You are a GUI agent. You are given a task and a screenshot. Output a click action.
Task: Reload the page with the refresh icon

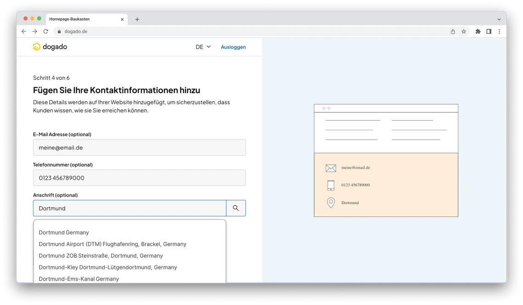tap(45, 31)
